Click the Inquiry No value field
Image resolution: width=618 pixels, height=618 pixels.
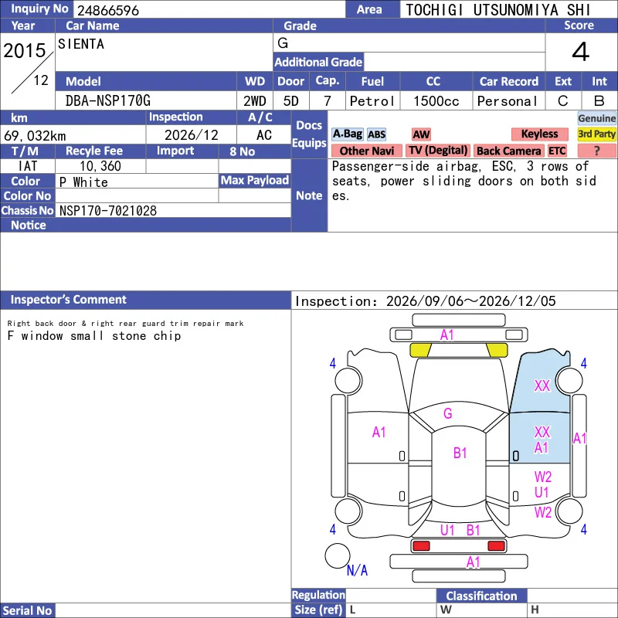tap(209, 9)
